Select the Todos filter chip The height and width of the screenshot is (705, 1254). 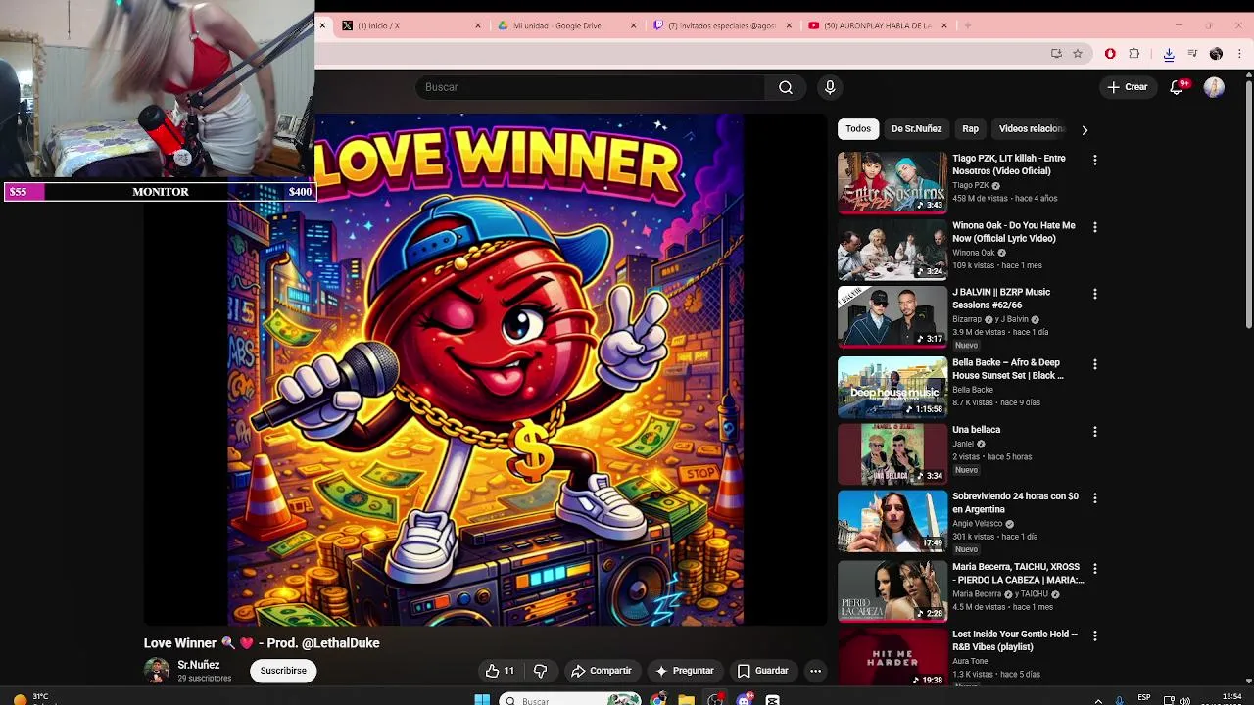[858, 128]
